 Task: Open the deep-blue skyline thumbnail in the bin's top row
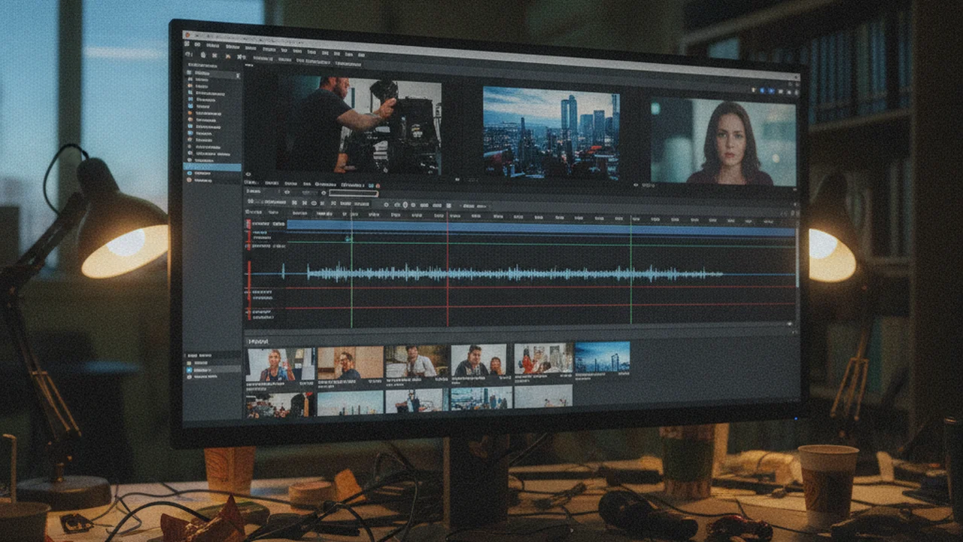pyautogui.click(x=602, y=358)
